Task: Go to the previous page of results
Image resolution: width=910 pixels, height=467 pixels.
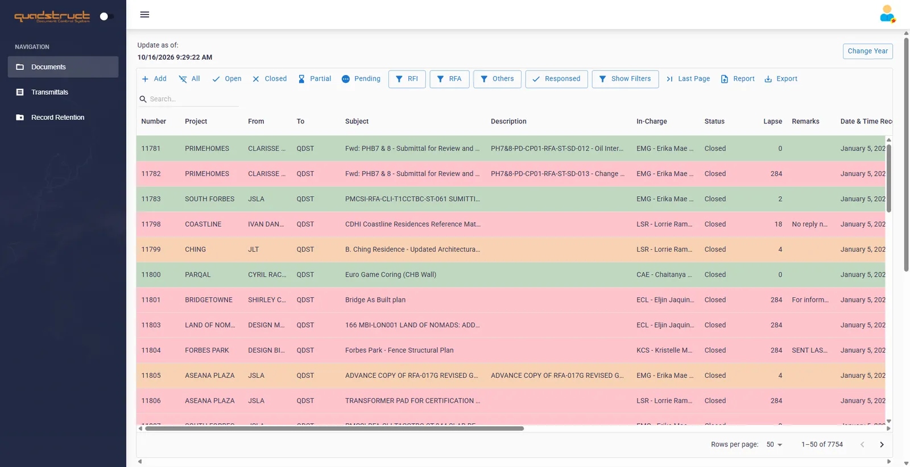Action: (862, 444)
